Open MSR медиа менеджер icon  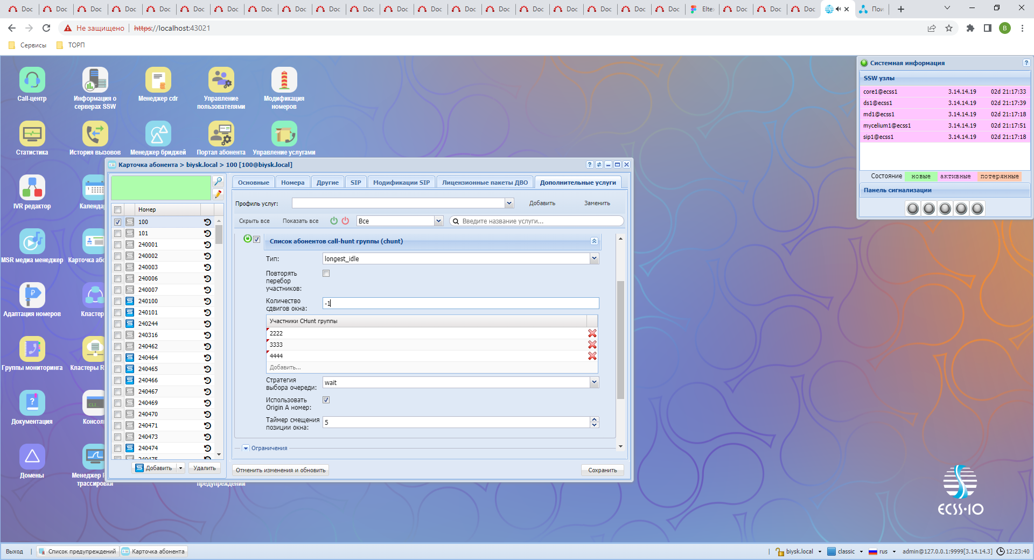[32, 242]
